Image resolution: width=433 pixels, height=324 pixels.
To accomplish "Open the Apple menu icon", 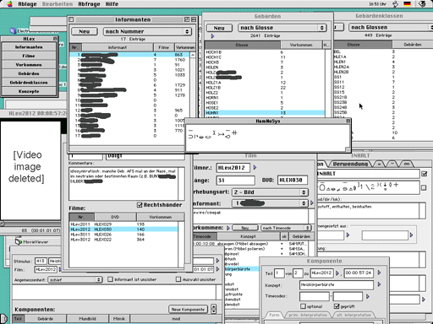I will click(10, 4).
